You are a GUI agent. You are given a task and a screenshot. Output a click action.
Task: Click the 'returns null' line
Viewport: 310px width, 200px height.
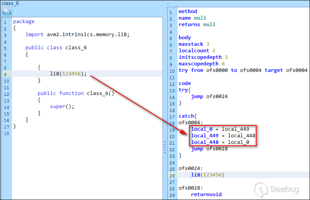[x=197, y=25]
